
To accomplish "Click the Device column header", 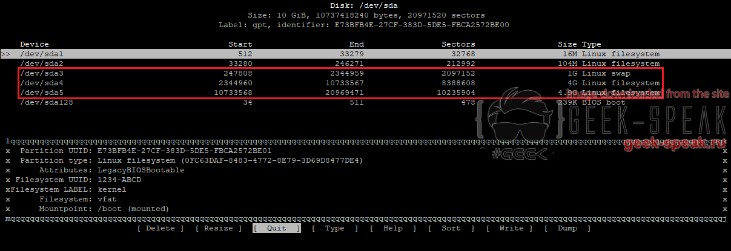I will pyautogui.click(x=35, y=44).
